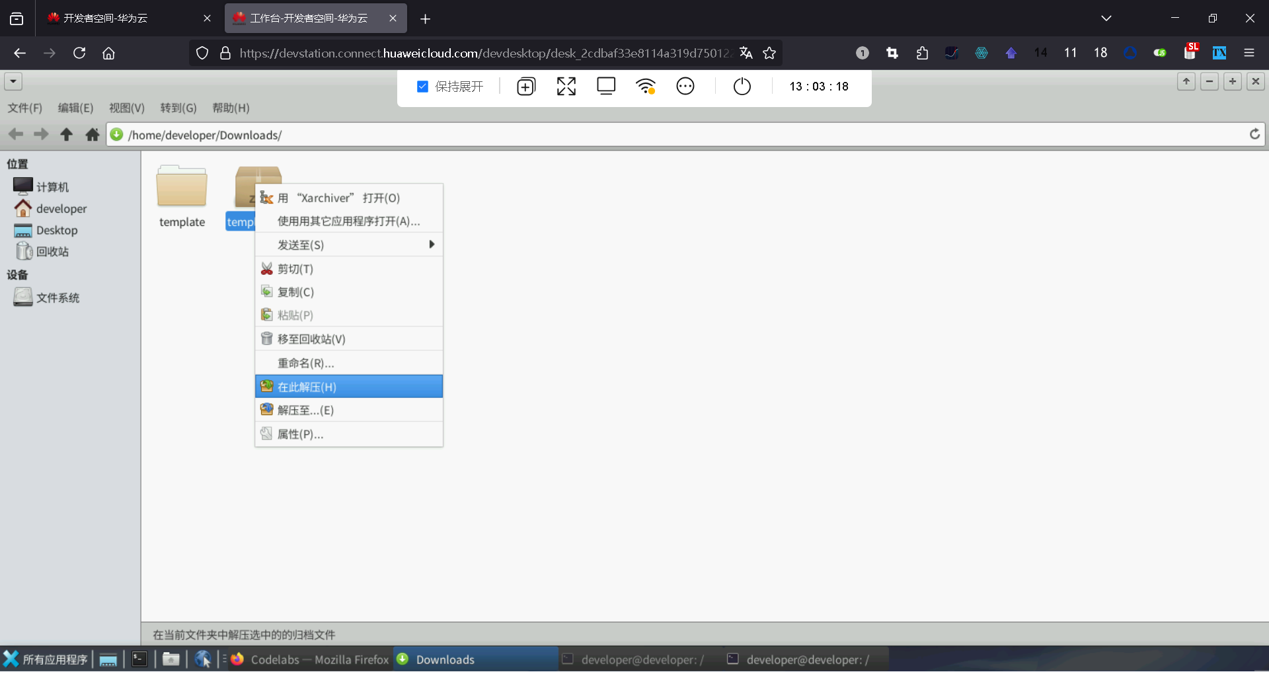1269x674 pixels.
Task: Open a new browser tab
Action: click(425, 19)
